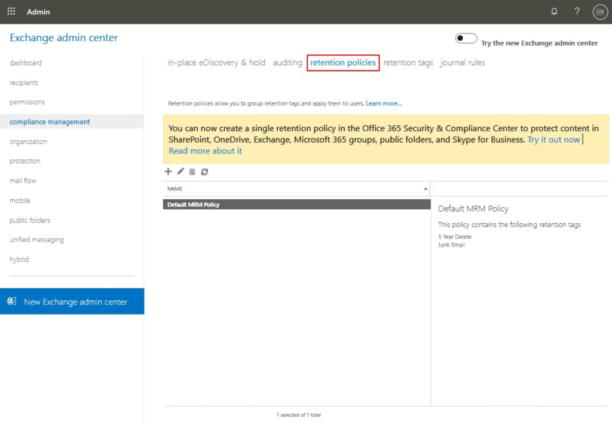Switch to the auditing tab

(287, 62)
